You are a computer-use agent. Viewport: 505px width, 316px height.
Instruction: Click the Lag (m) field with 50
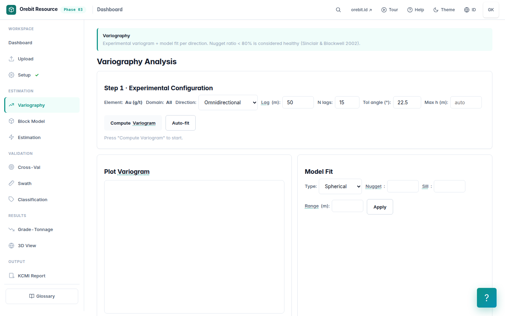tap(298, 103)
